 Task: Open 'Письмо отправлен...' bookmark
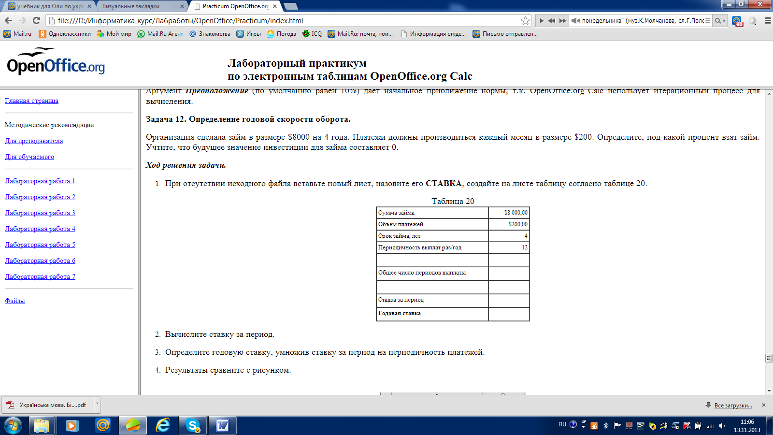tap(505, 34)
